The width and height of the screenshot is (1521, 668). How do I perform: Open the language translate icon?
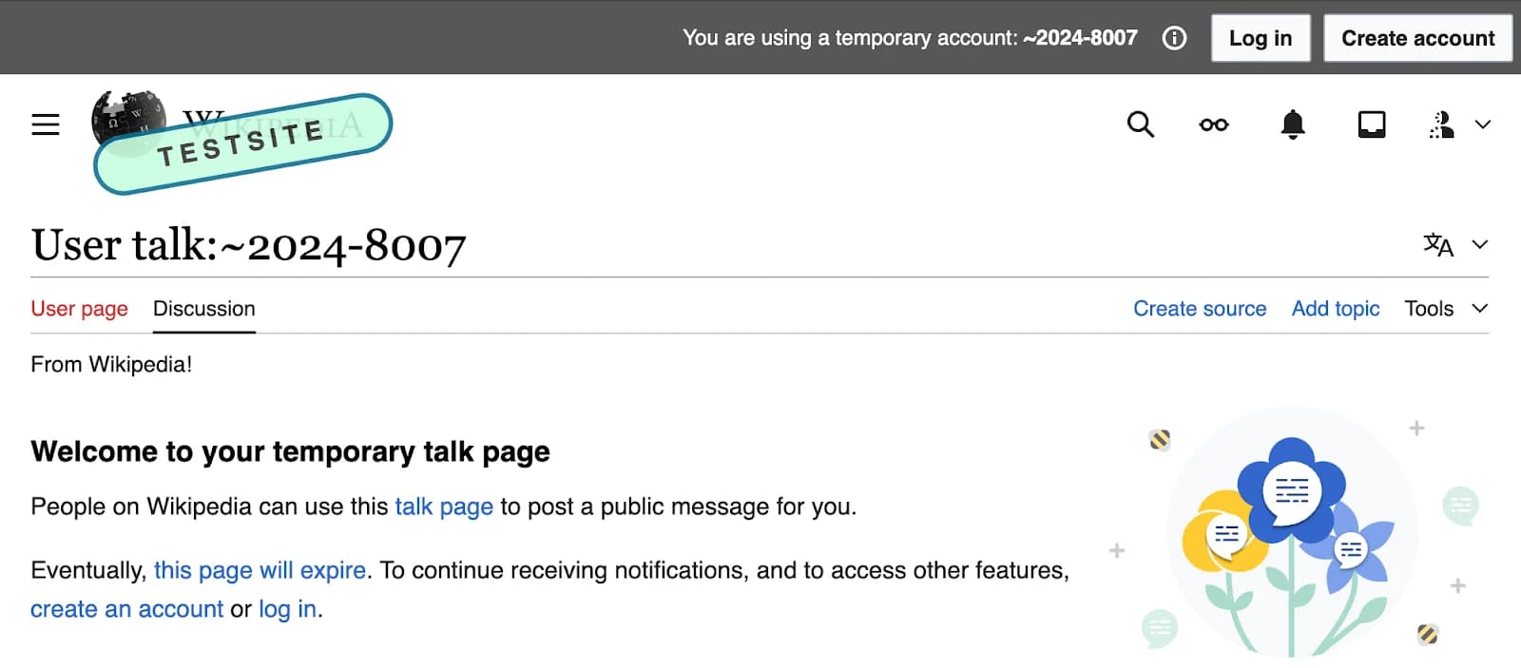[x=1438, y=244]
